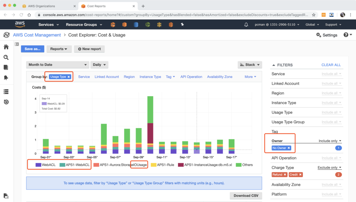Screen dimensions: 356x202
Task: Open the Resource Groups menu
Action: click(x=84, y=25)
